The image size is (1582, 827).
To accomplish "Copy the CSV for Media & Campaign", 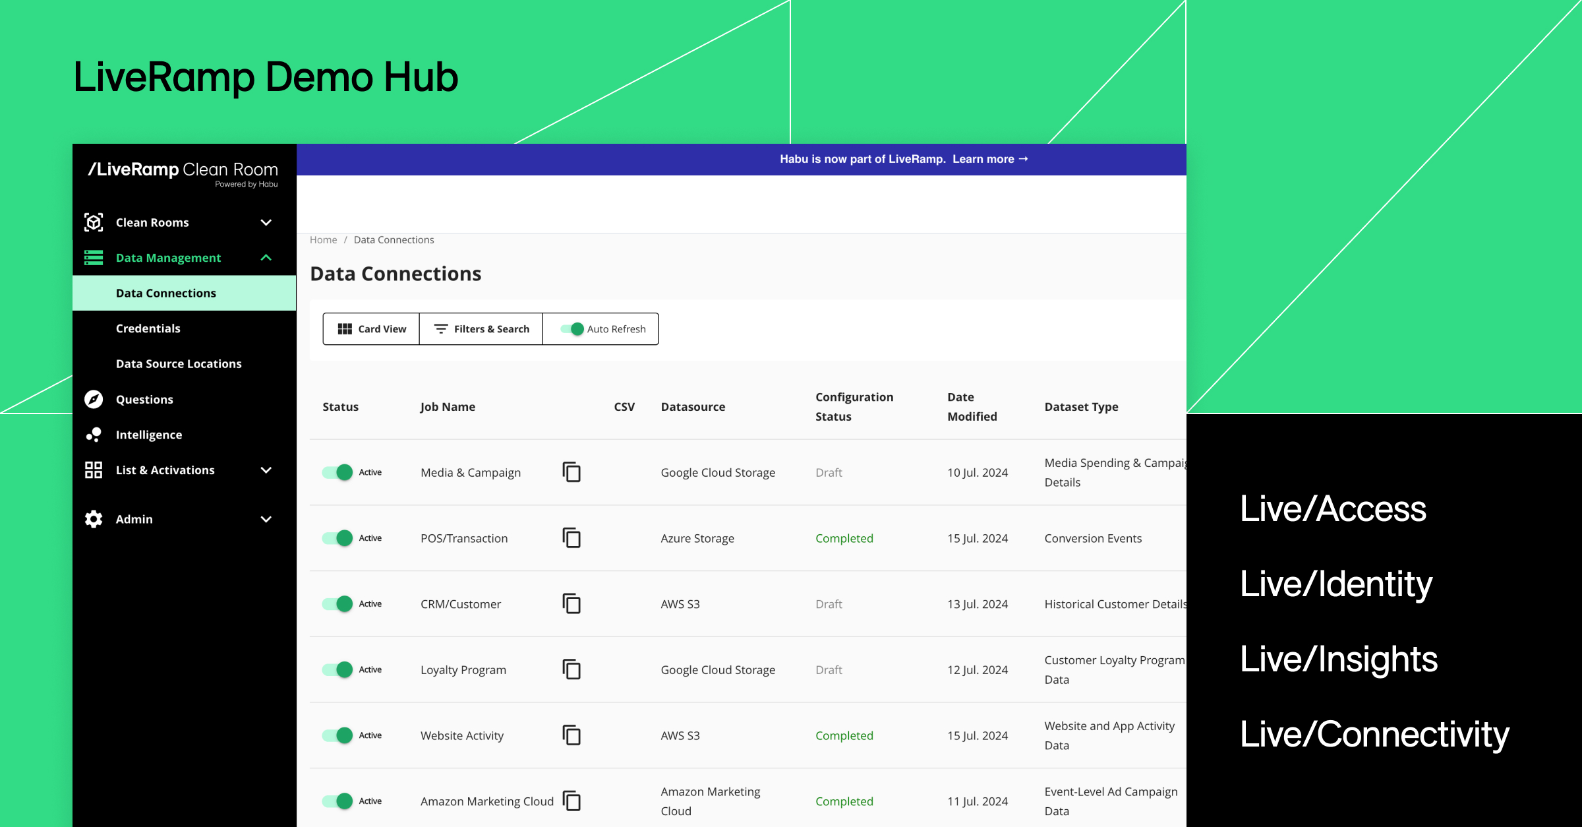I will coord(571,472).
